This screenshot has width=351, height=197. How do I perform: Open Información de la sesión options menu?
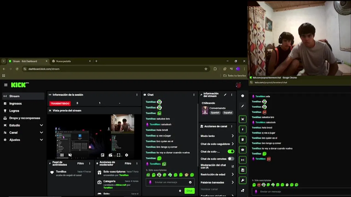[137, 95]
